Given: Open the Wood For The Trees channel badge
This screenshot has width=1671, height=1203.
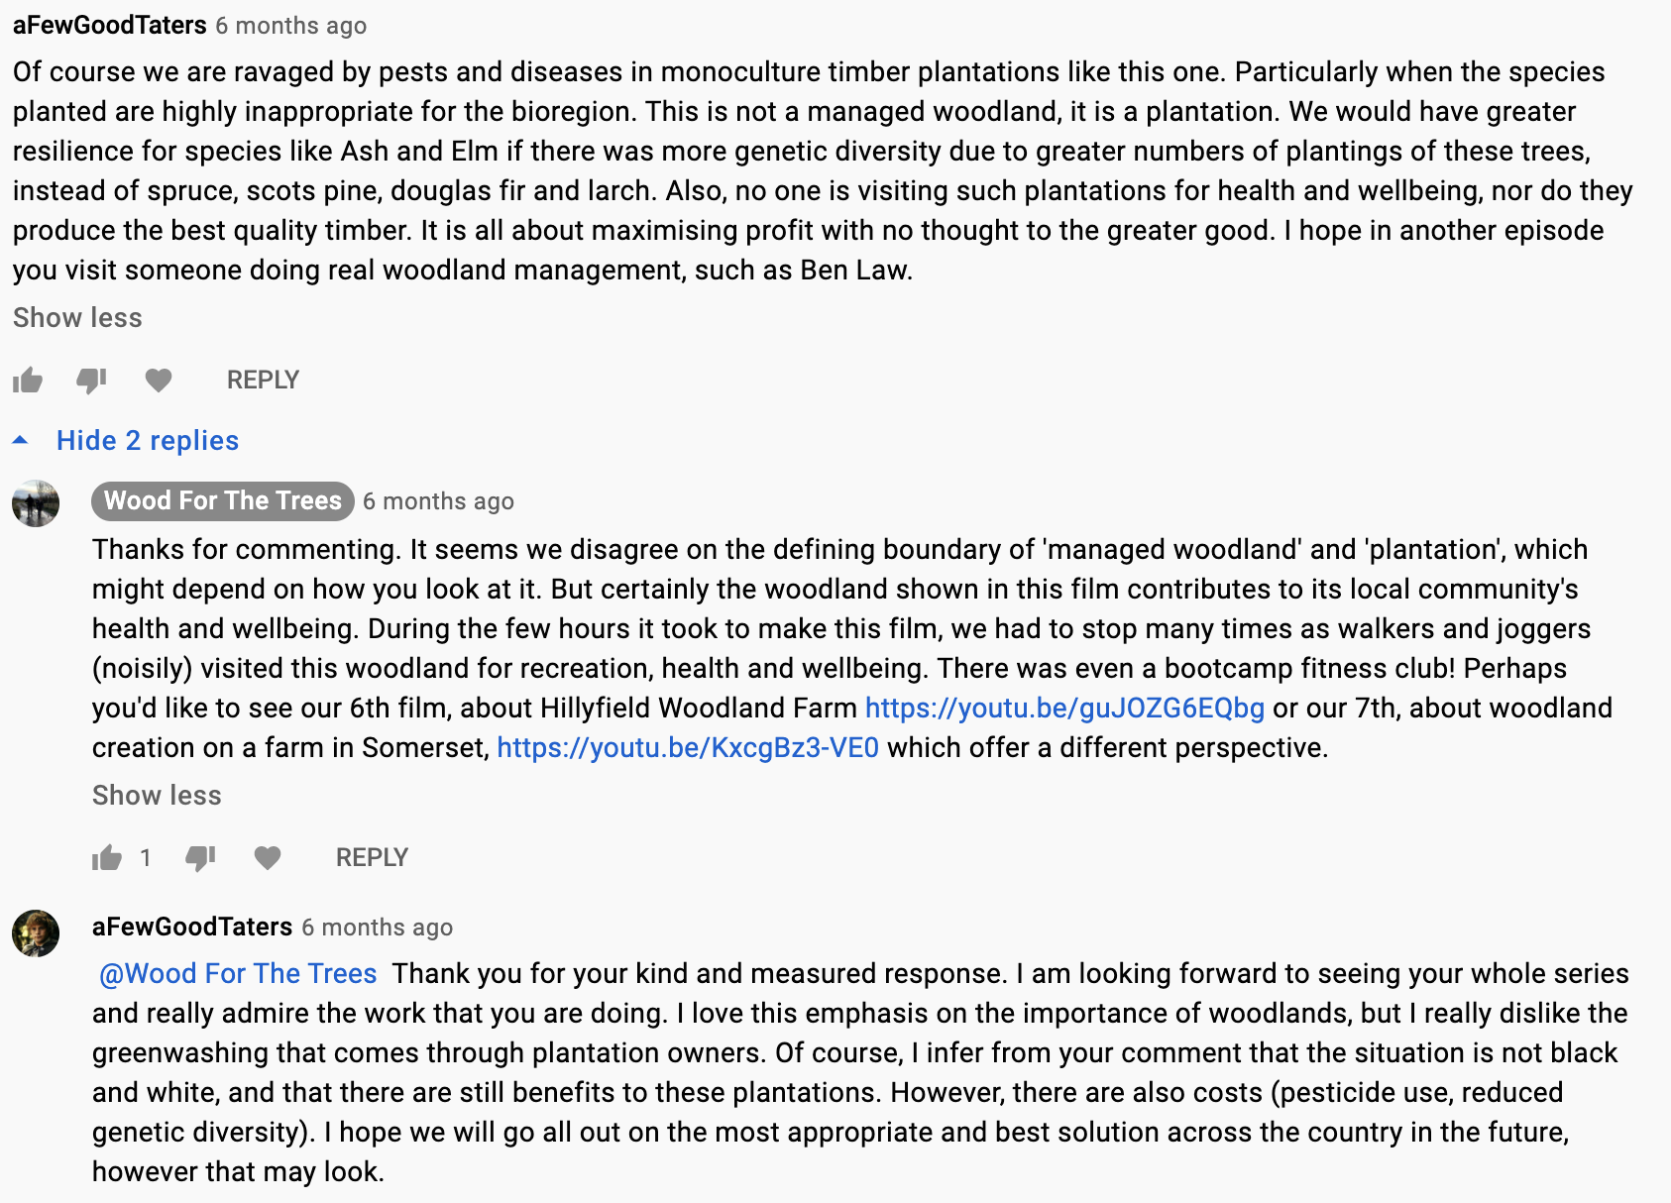Looking at the screenshot, I should coord(223,501).
